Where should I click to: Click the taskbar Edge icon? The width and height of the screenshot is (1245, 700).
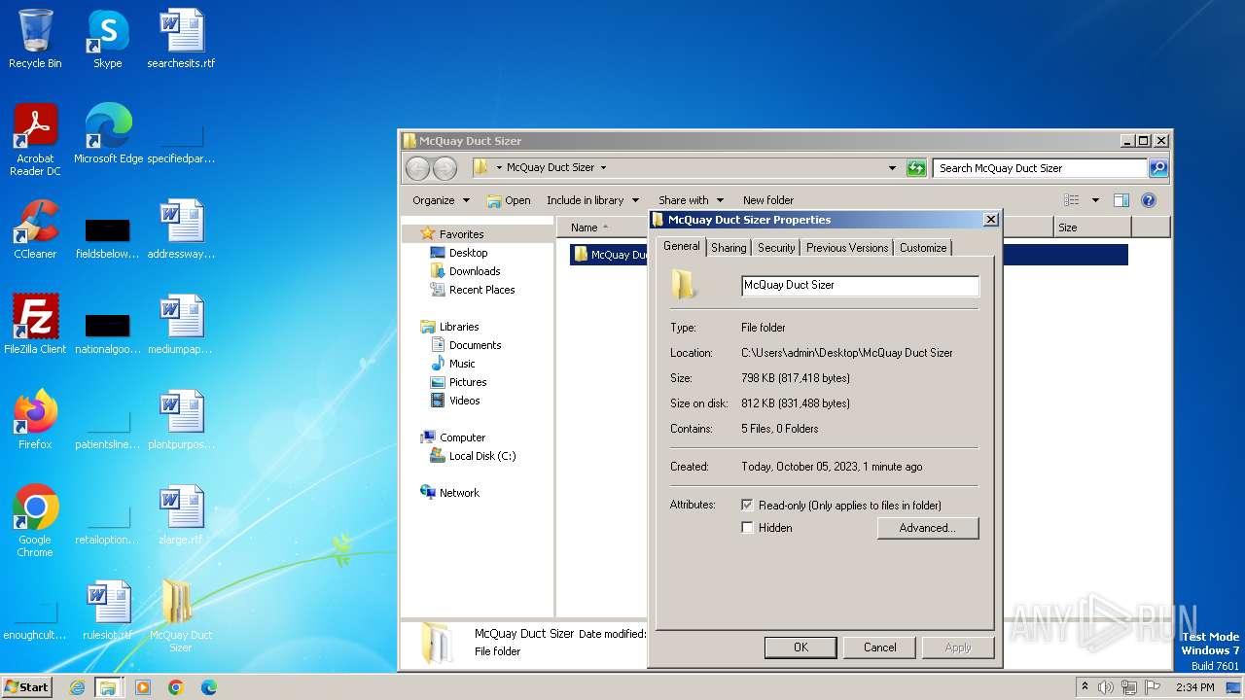coord(209,687)
